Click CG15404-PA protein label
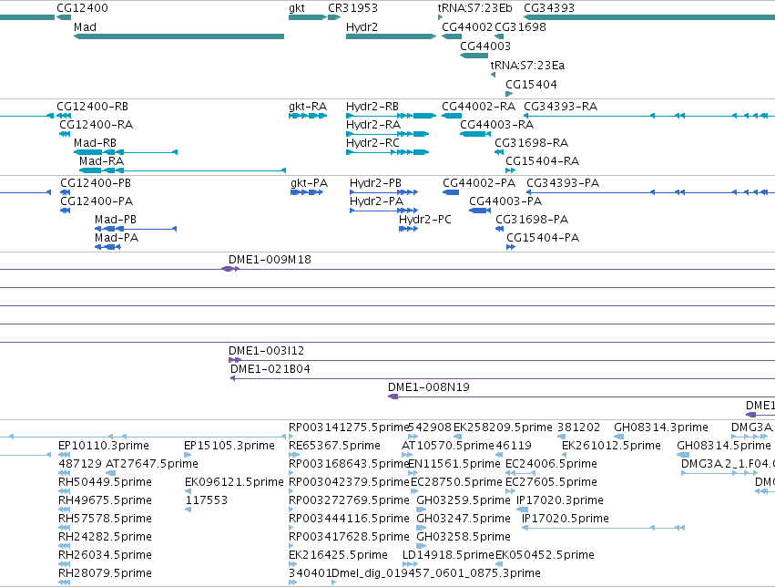Screen dimensions: 775x587 [x=543, y=238]
